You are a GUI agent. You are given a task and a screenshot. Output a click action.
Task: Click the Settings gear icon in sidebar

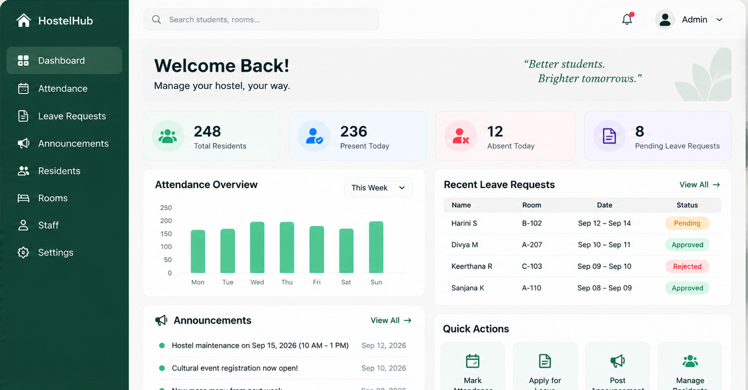[23, 252]
